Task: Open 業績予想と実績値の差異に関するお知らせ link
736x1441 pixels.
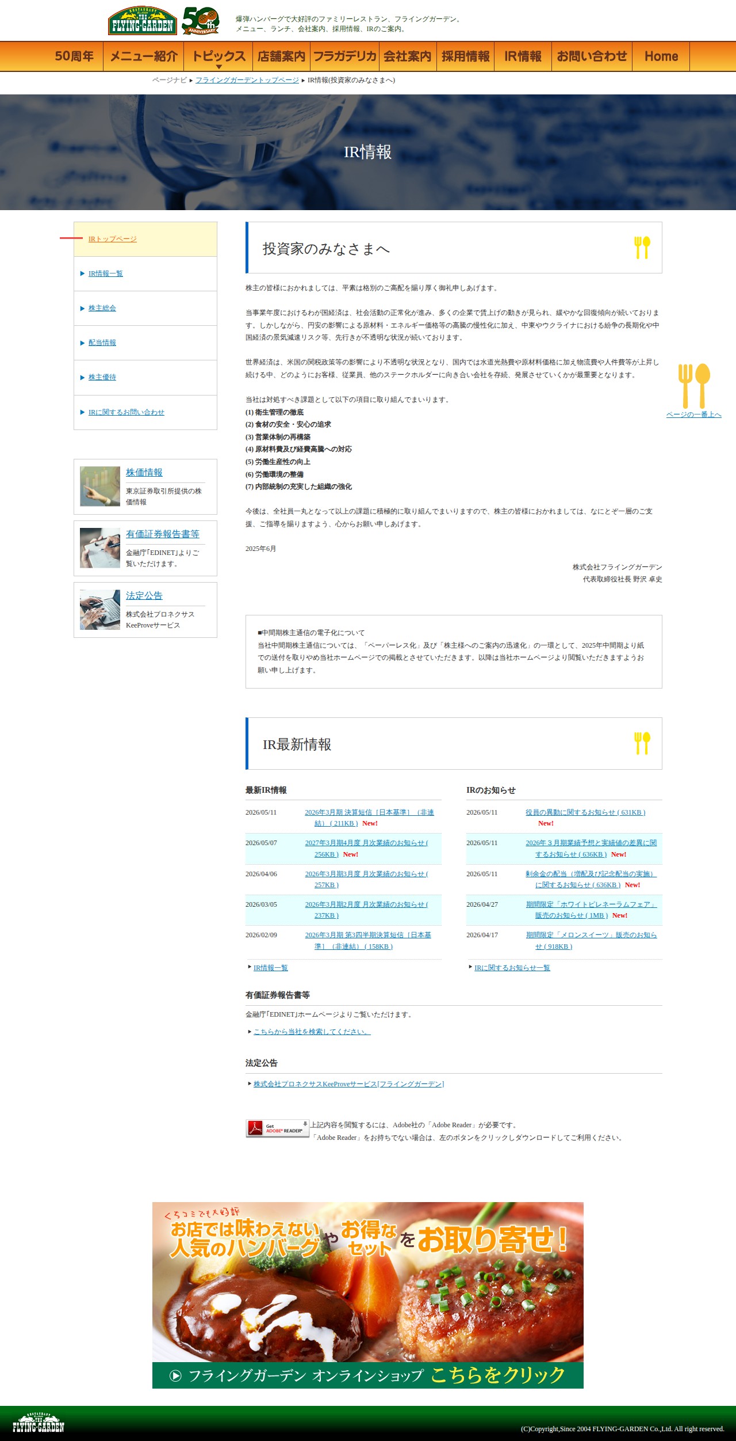Action: pos(591,849)
